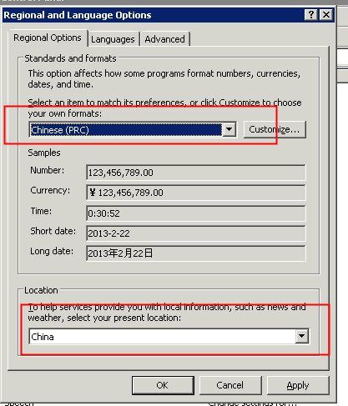The height and width of the screenshot is (406, 348).
Task: Click the China location combo box field
Action: 169,336
